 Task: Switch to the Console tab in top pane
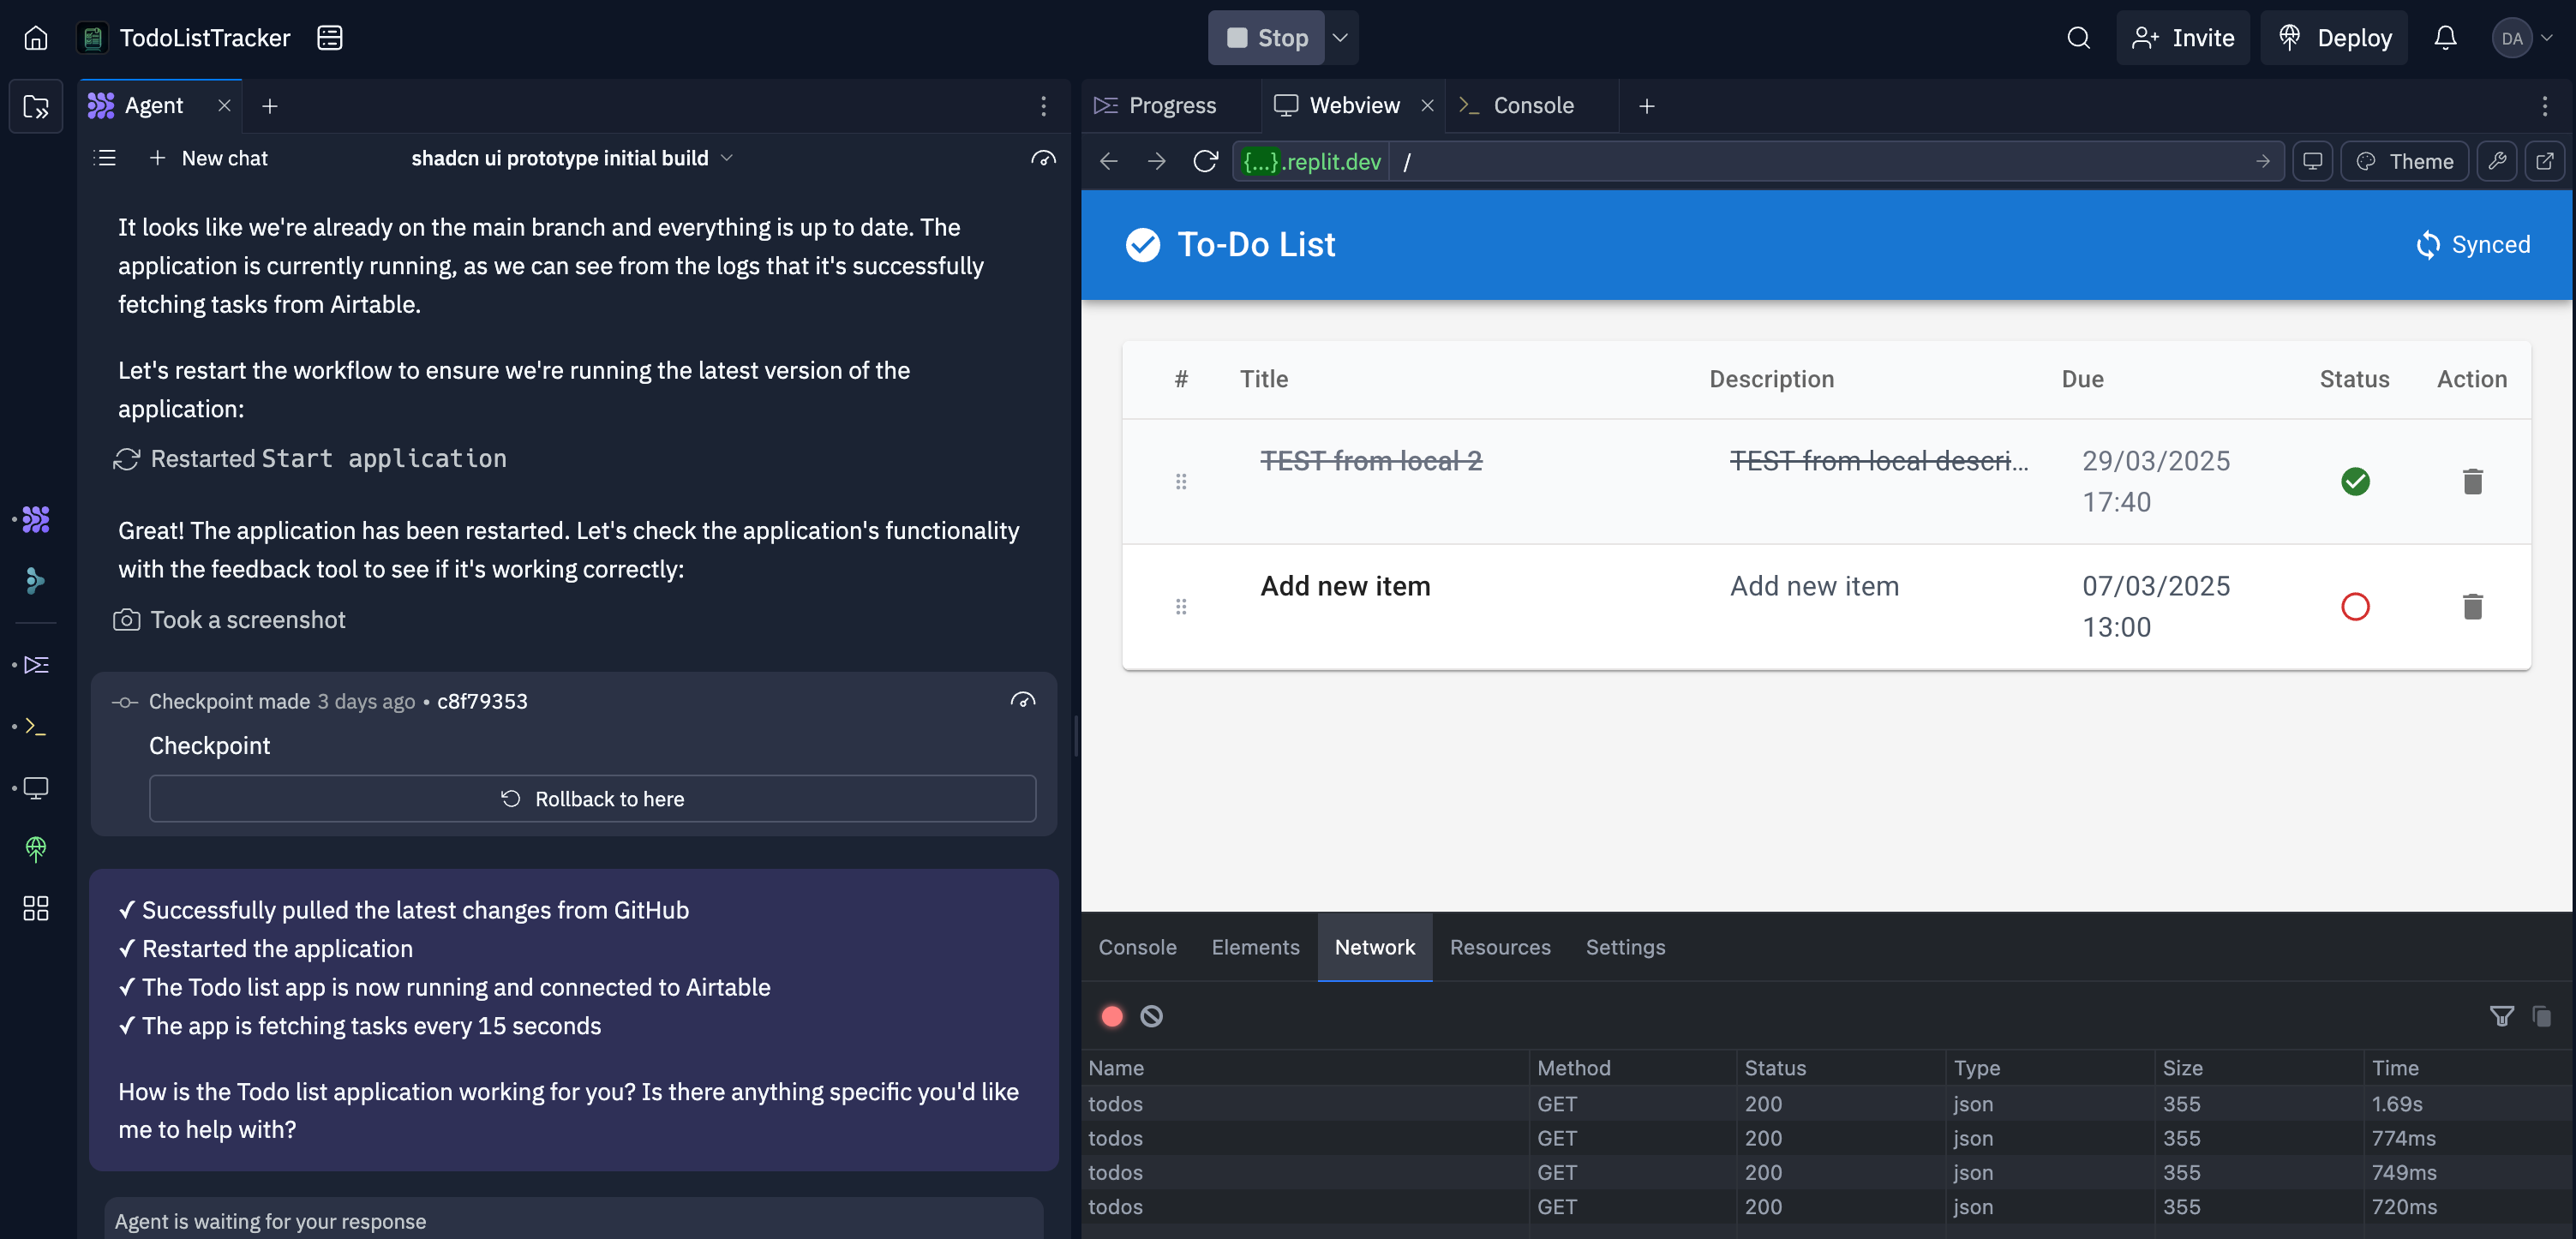(1532, 106)
